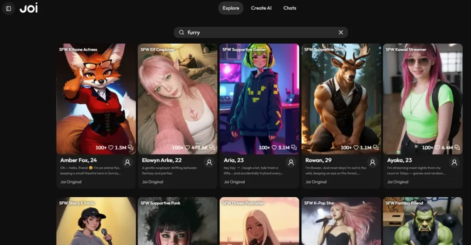The height and width of the screenshot is (245, 471).
Task: Click Joi Original under Amber Fox
Action: click(x=71, y=182)
